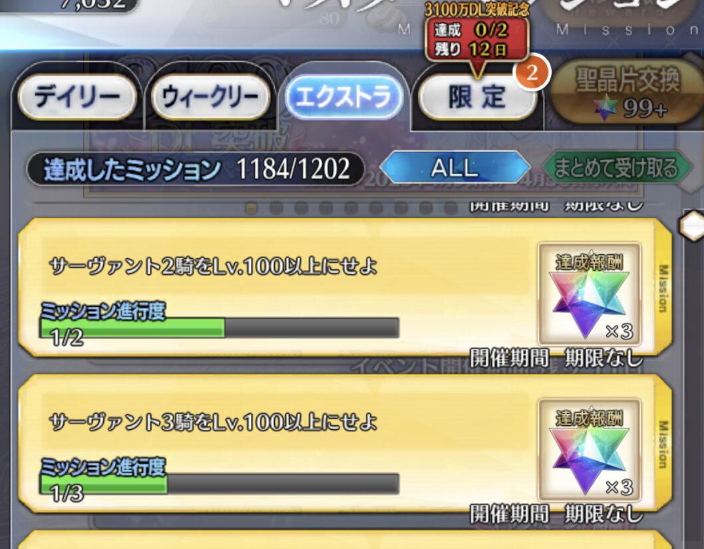Select the サーヴァント2騎 Lv.100 mission
Viewport: 704px width, 549px height.
pyautogui.click(x=345, y=287)
